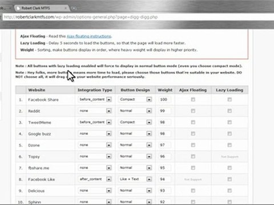The image size is (274, 205).
Task: Open Topsy Button Design dropdown
Action: [x=135, y=157]
